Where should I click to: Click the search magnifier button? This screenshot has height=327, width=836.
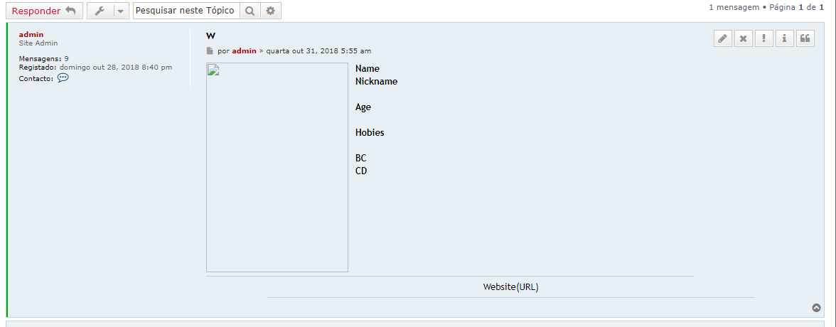pyautogui.click(x=250, y=11)
